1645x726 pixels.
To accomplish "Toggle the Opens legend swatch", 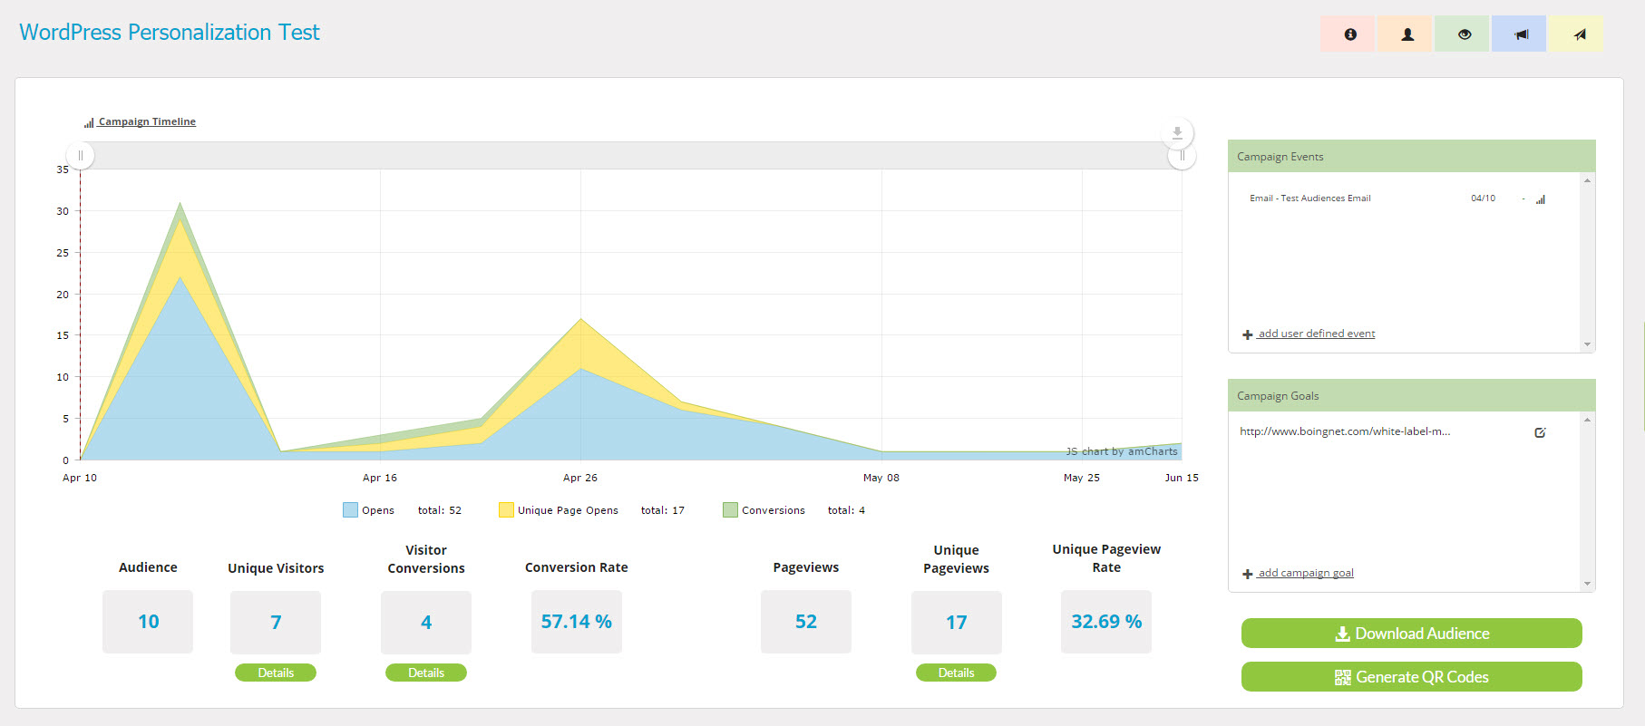I will (x=350, y=510).
